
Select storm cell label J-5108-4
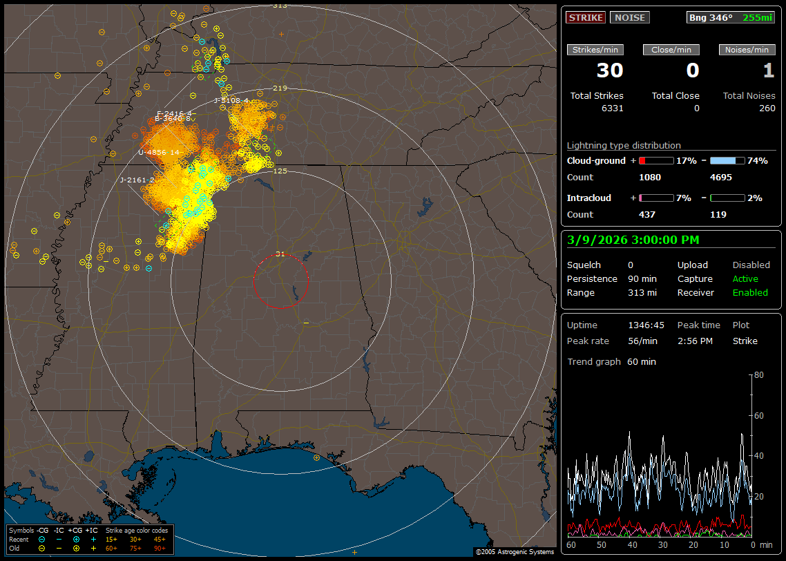[x=231, y=100]
